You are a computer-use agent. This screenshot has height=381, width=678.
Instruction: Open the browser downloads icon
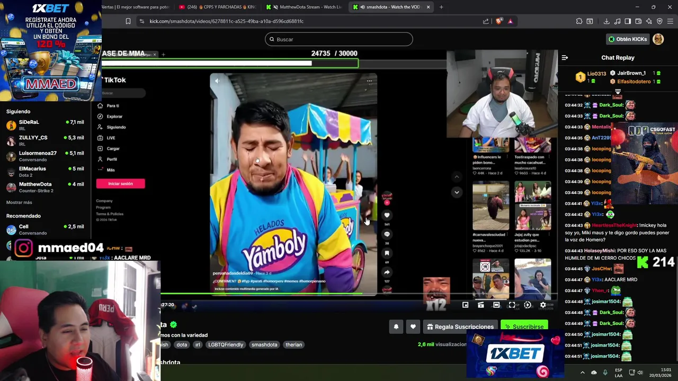pos(606,21)
